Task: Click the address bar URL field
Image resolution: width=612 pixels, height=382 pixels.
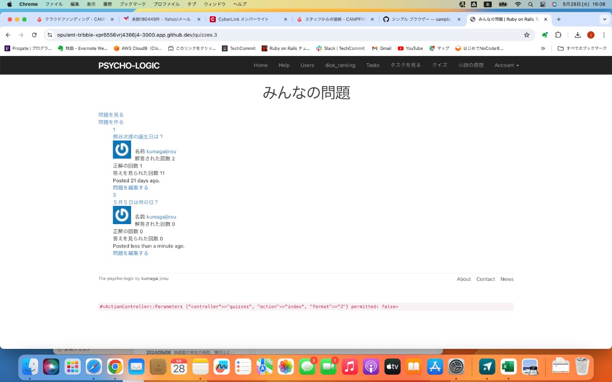Action: coord(255,35)
